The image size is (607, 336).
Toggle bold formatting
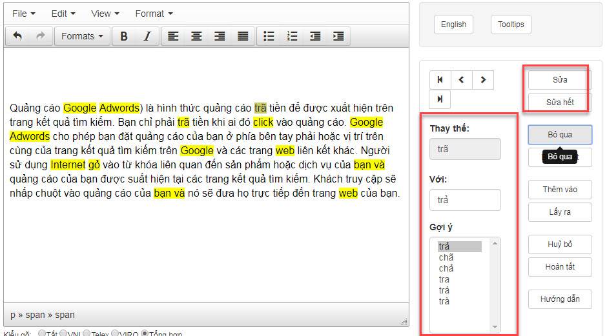click(124, 37)
